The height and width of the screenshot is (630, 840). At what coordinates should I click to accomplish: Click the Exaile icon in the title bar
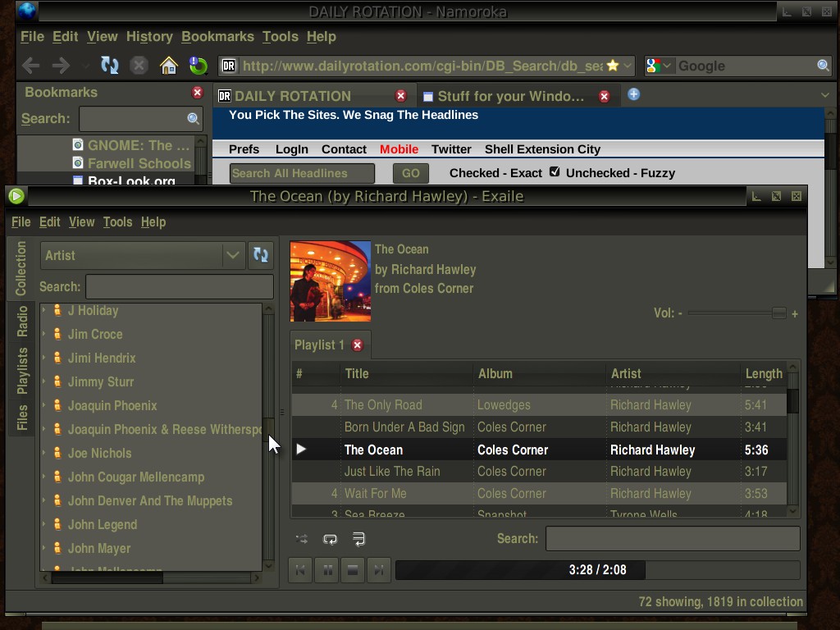pos(16,196)
